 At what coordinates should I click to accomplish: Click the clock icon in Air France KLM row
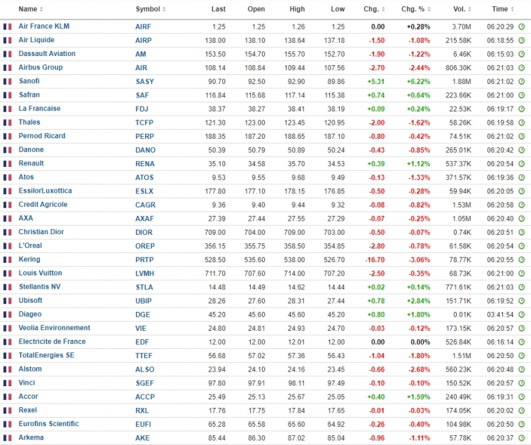tap(521, 26)
